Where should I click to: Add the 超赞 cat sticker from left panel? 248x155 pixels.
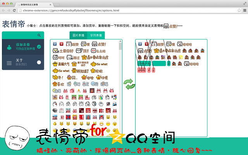(72, 44)
